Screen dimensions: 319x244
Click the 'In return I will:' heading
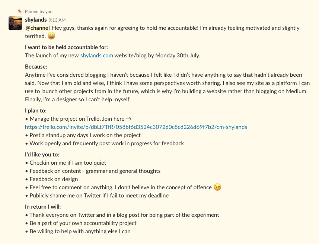pyautogui.click(x=43, y=207)
